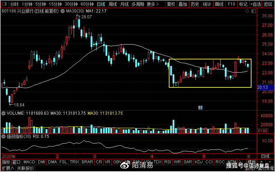Add stock with the +自选 button
275x172 pixels.
pos(255,4)
